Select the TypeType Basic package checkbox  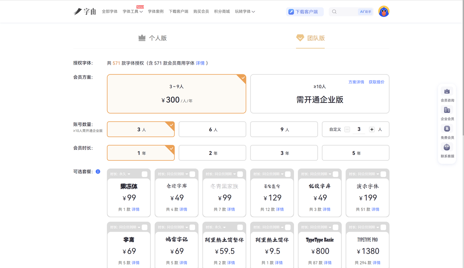[335, 227]
